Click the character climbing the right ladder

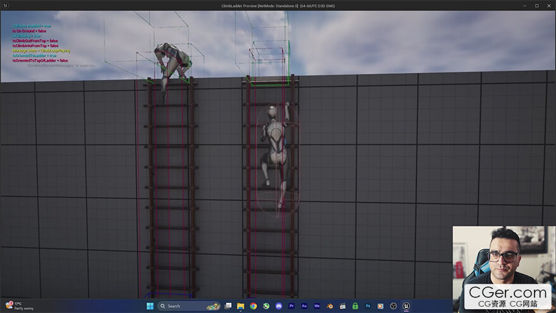coord(276,152)
